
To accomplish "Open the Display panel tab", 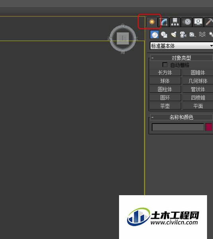I will [198, 22].
